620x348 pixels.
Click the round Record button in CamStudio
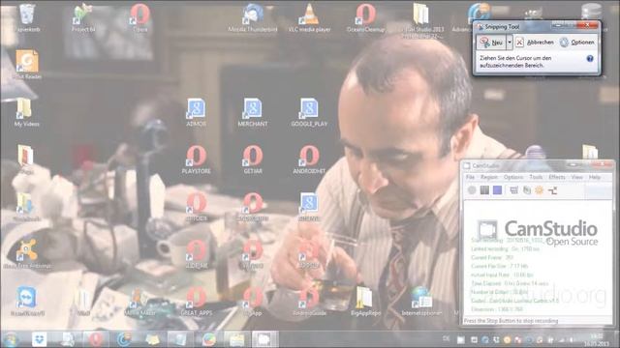pos(472,190)
